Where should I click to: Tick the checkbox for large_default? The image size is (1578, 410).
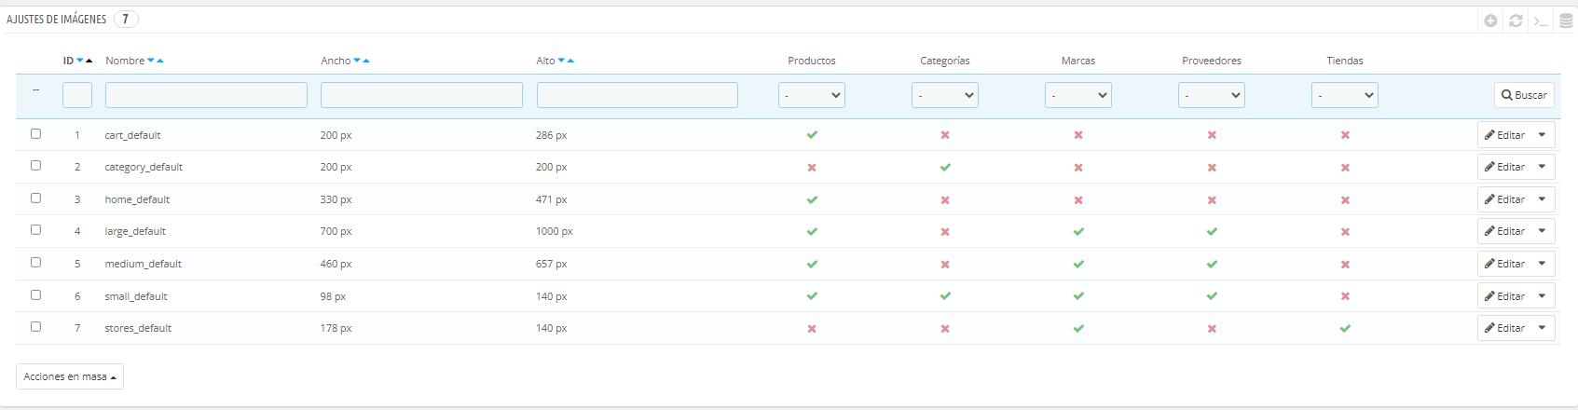coord(35,230)
